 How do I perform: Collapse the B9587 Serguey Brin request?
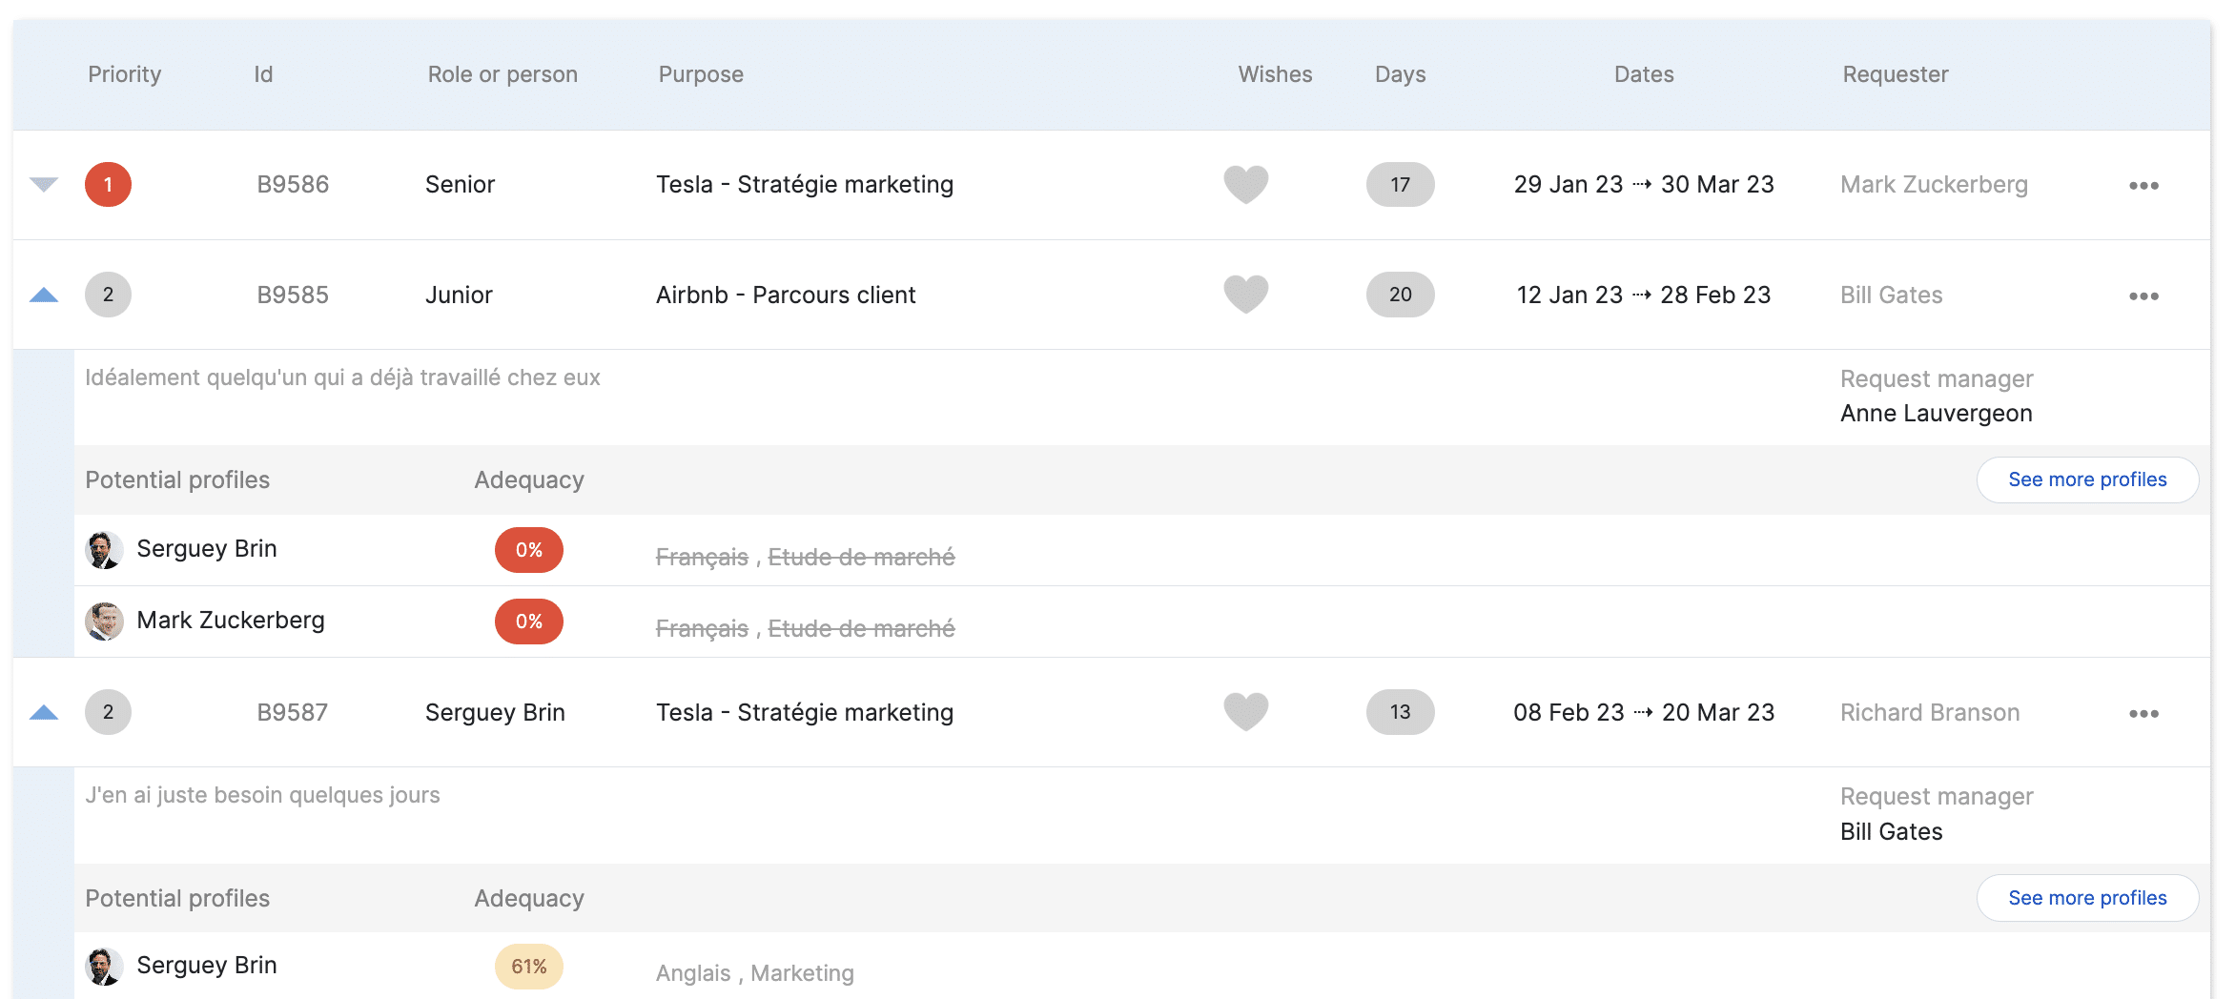pos(44,713)
